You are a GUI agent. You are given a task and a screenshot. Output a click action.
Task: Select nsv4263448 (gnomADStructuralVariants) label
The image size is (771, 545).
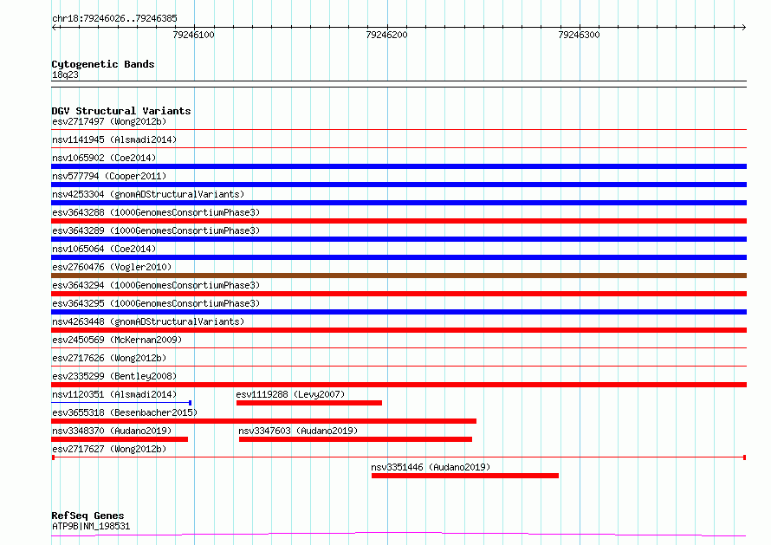pyautogui.click(x=148, y=321)
